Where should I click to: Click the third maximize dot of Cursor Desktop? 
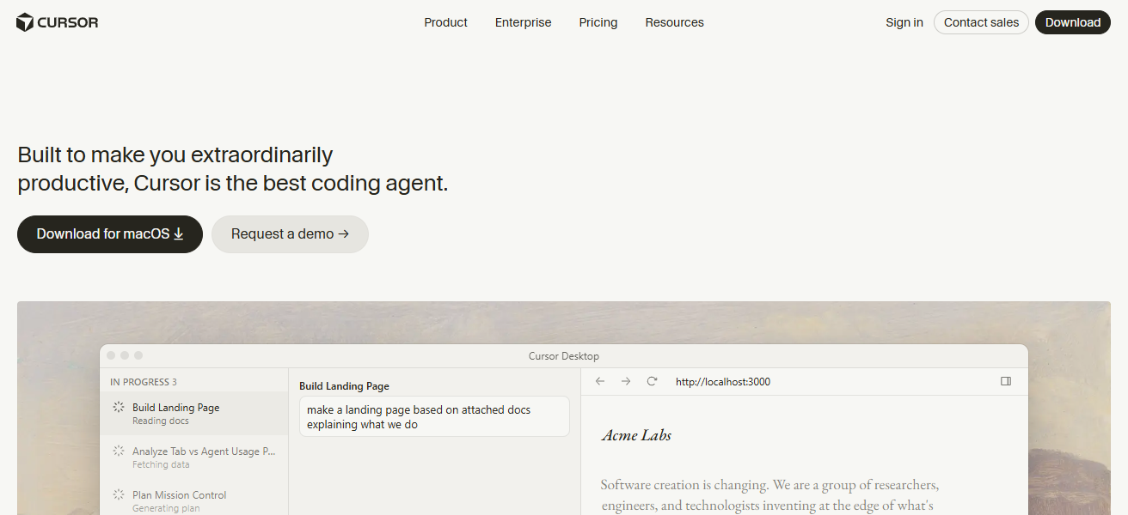(138, 355)
